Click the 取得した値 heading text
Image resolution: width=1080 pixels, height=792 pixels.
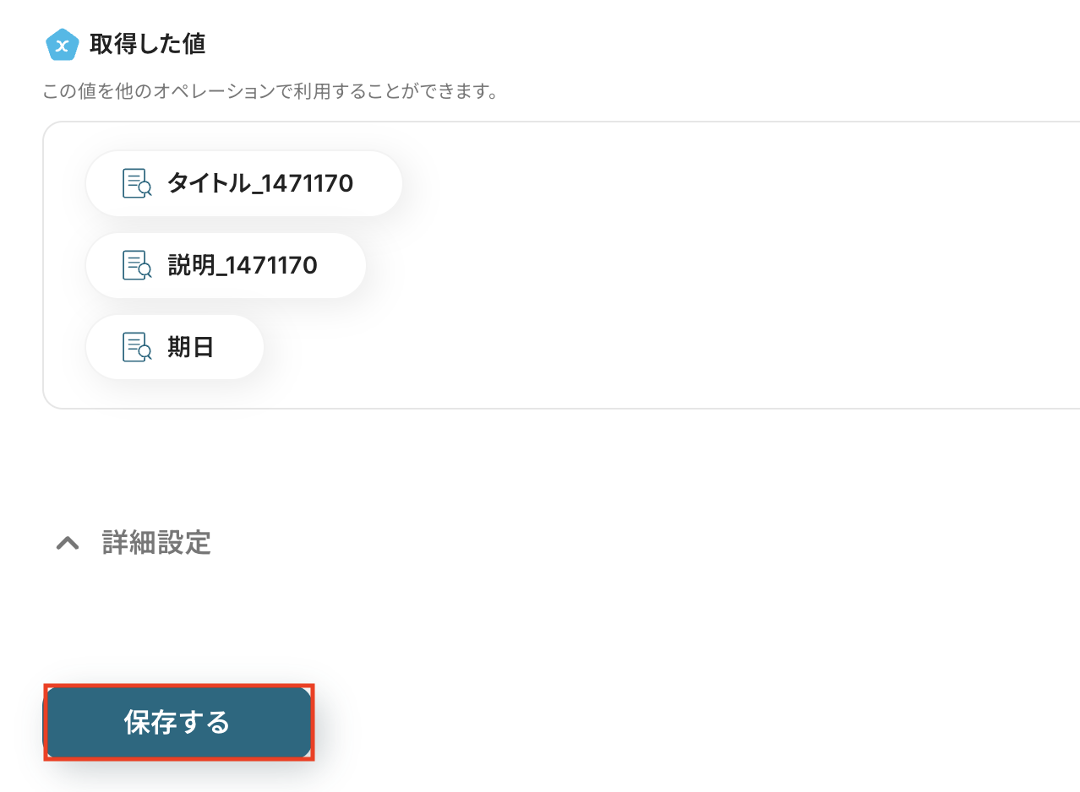point(147,44)
